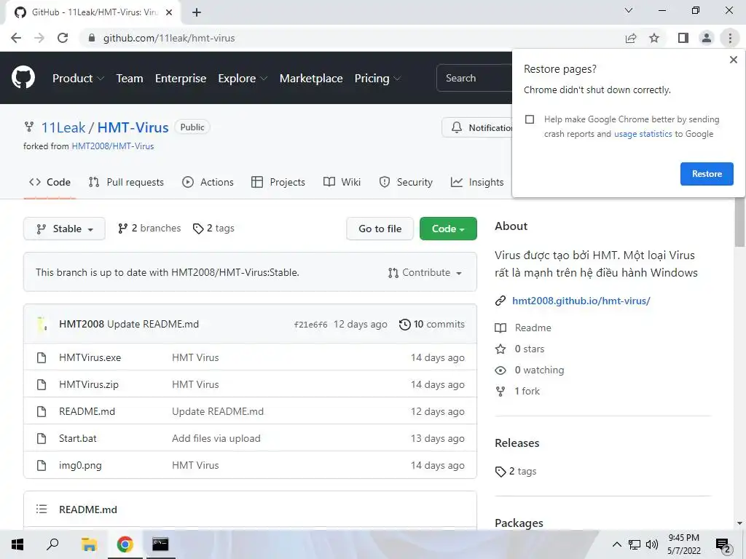Open the Contribute dropdown
The width and height of the screenshot is (746, 559).
(x=425, y=273)
